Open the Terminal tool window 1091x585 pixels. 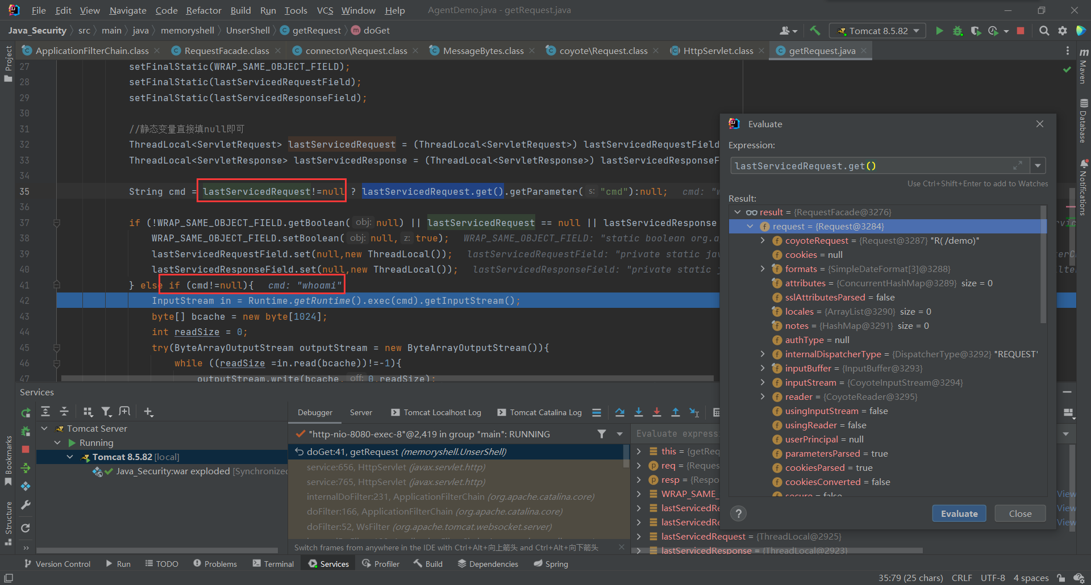click(x=273, y=563)
